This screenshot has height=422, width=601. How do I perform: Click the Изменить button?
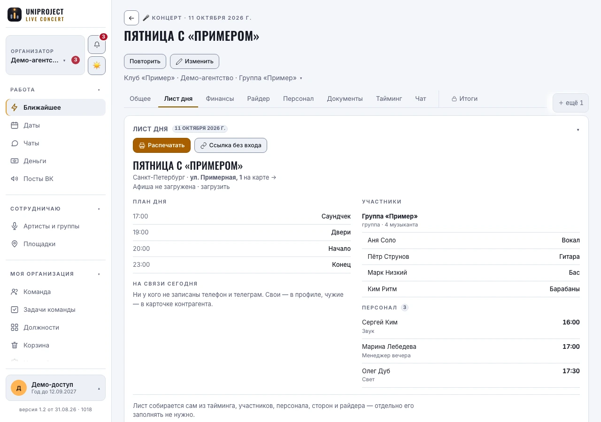(194, 61)
